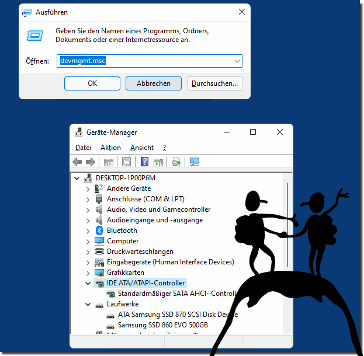Click the Druckwarteschlangen printer icon
Screen dimensions: 364x356
point(99,252)
